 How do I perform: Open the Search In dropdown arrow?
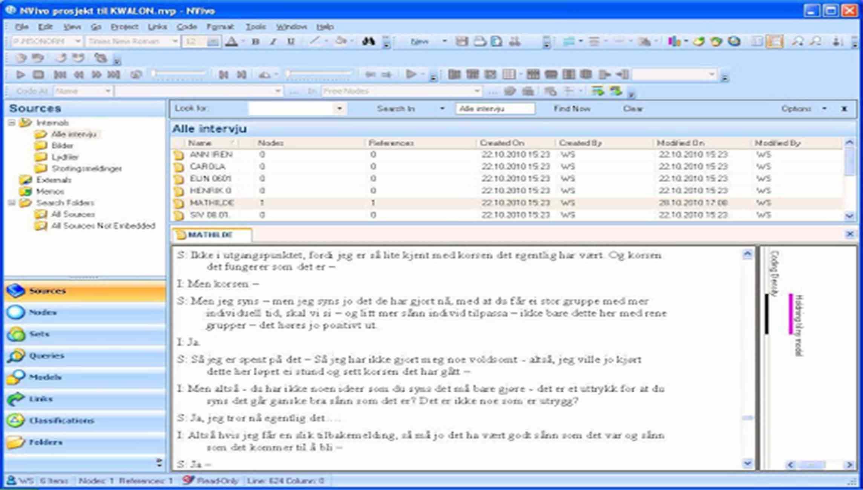click(442, 109)
